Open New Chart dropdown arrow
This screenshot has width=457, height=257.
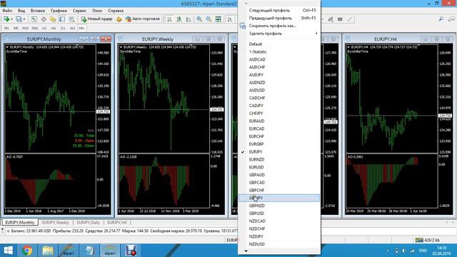click(11, 19)
